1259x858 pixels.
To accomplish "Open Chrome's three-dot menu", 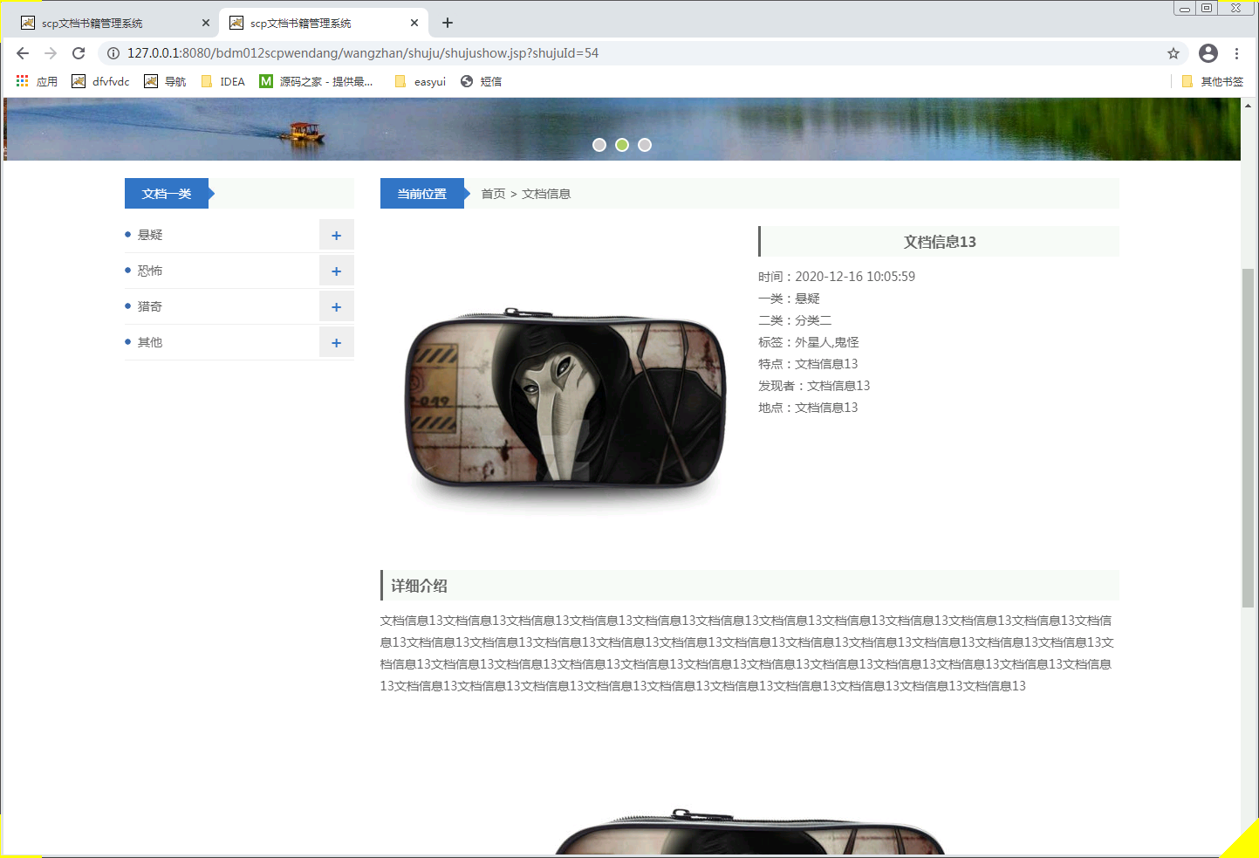I will [1237, 53].
